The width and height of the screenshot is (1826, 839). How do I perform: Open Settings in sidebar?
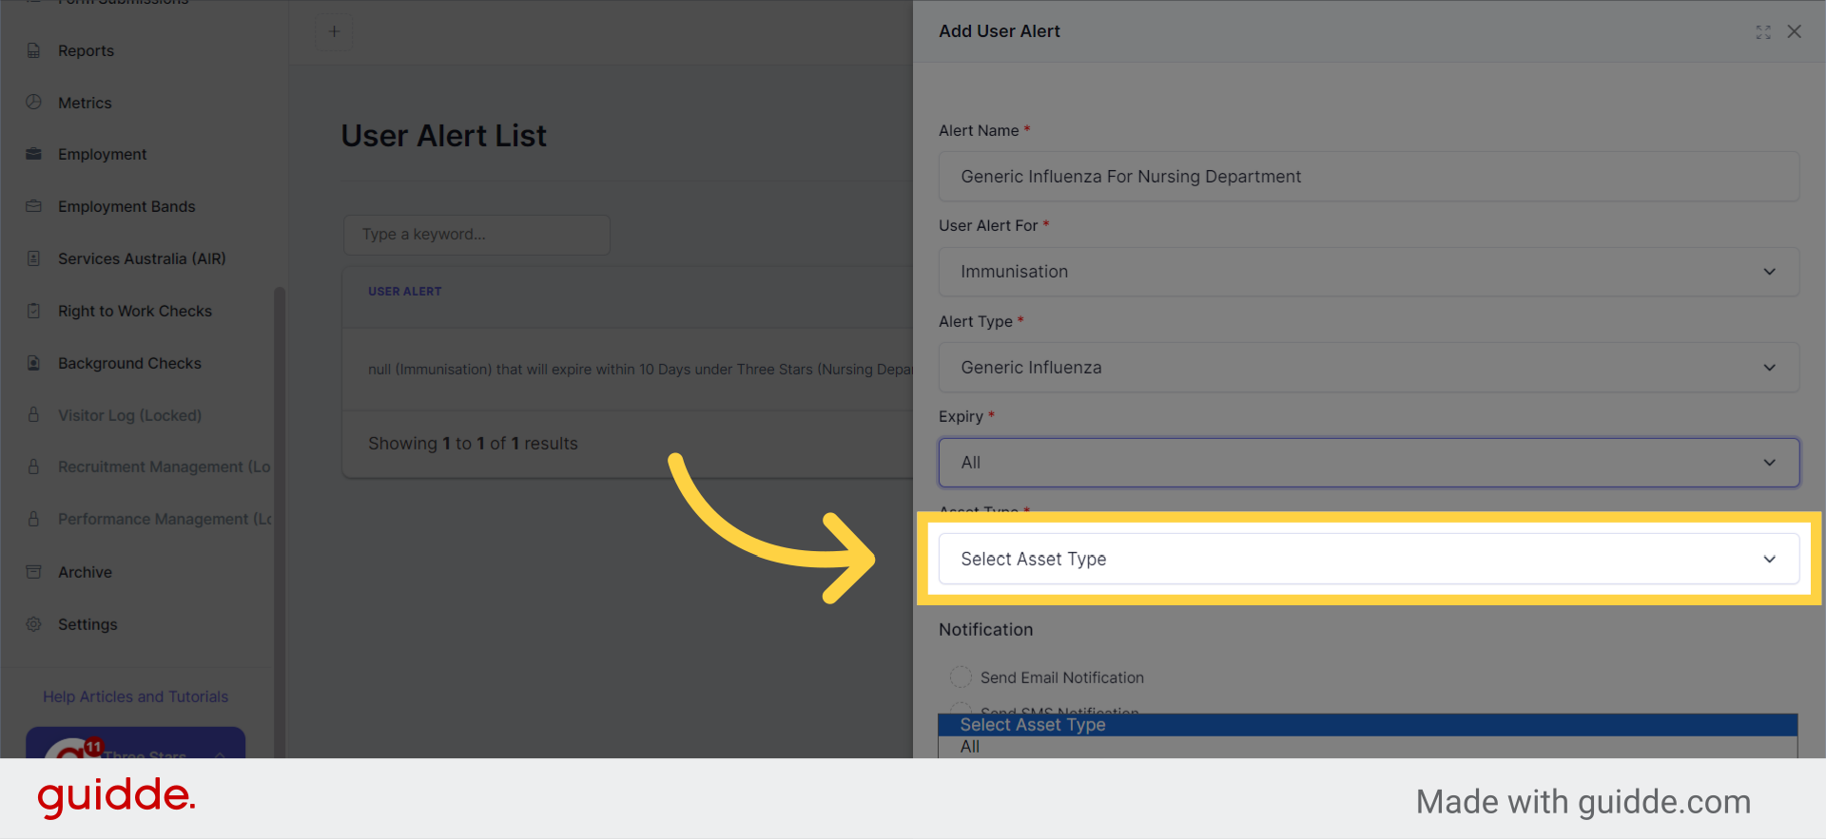coord(87,624)
